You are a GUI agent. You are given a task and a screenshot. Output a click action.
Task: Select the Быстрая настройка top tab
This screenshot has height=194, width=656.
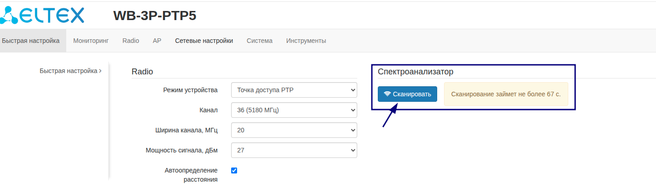point(31,41)
